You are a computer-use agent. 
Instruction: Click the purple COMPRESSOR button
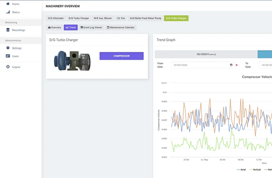click(122, 56)
